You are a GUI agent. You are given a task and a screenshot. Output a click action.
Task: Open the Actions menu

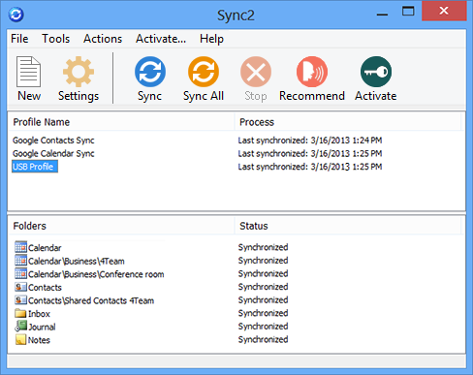103,39
